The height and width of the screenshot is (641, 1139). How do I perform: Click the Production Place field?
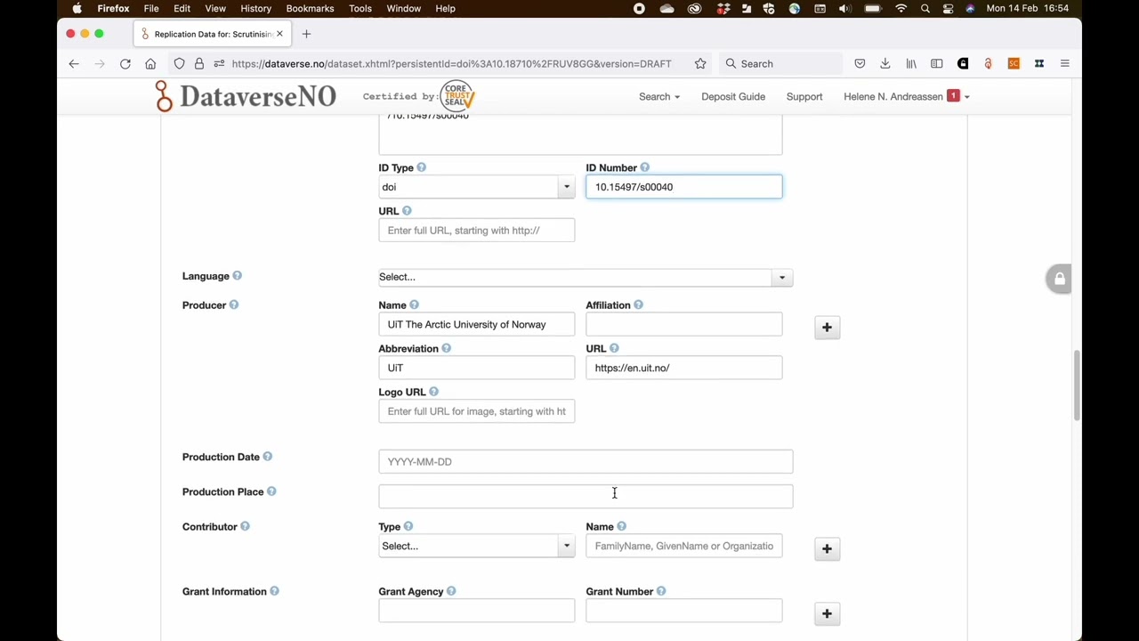point(586,496)
